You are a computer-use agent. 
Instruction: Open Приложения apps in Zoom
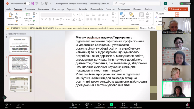coord(123,105)
